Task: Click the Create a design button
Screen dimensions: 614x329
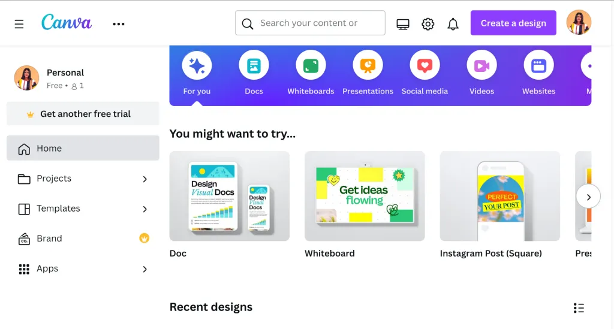Action: pyautogui.click(x=513, y=23)
